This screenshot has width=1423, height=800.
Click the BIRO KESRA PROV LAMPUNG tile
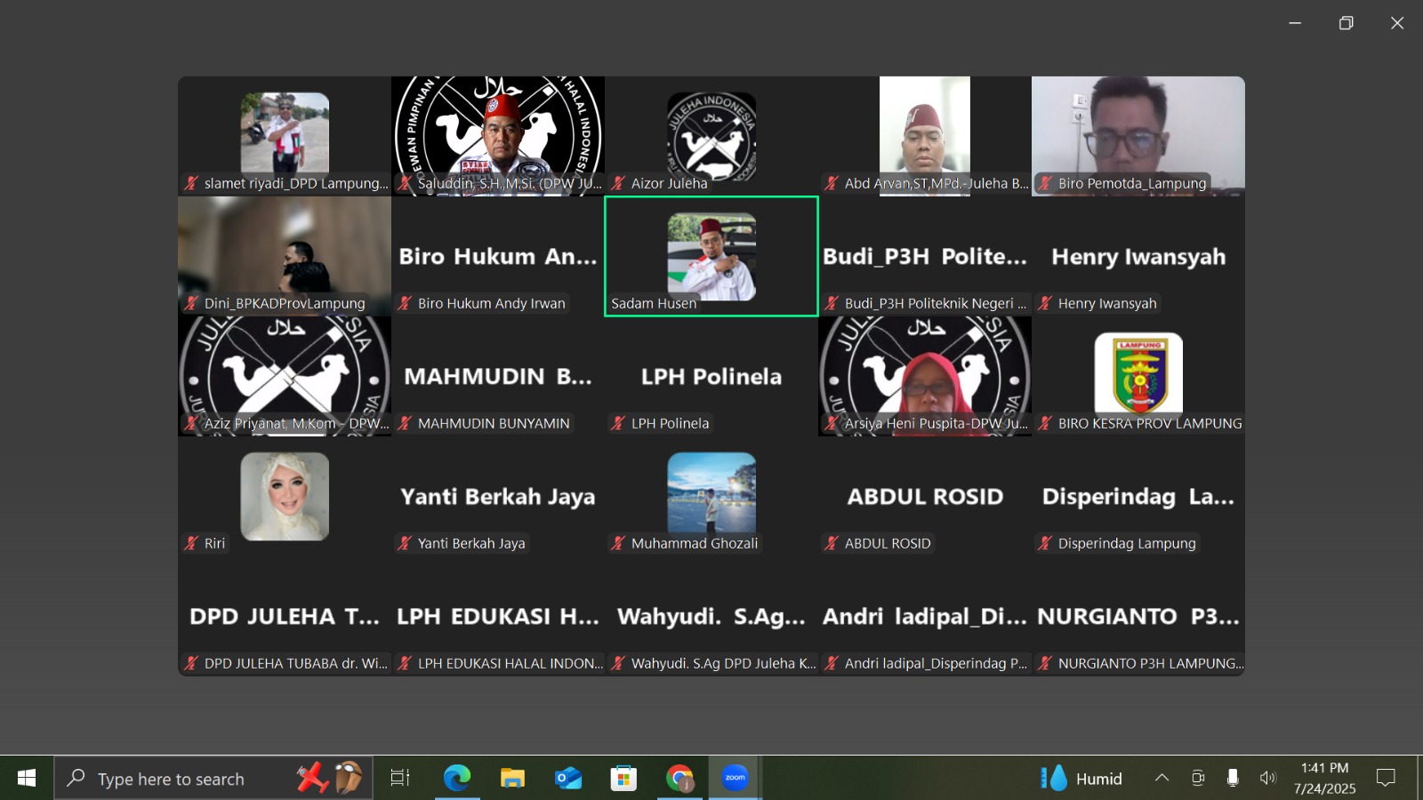1138,375
